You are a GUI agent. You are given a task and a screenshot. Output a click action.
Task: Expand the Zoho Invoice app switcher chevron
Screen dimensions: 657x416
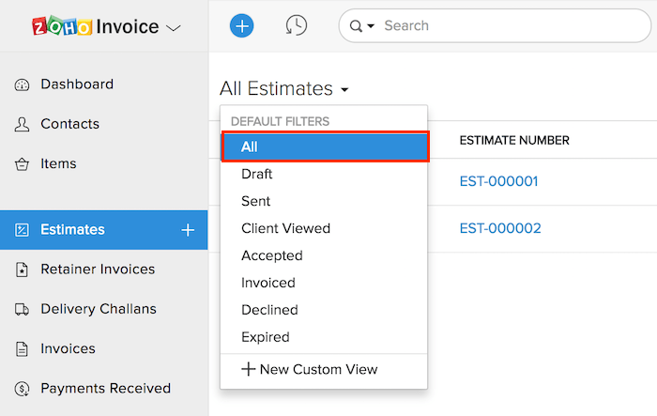pos(174,28)
